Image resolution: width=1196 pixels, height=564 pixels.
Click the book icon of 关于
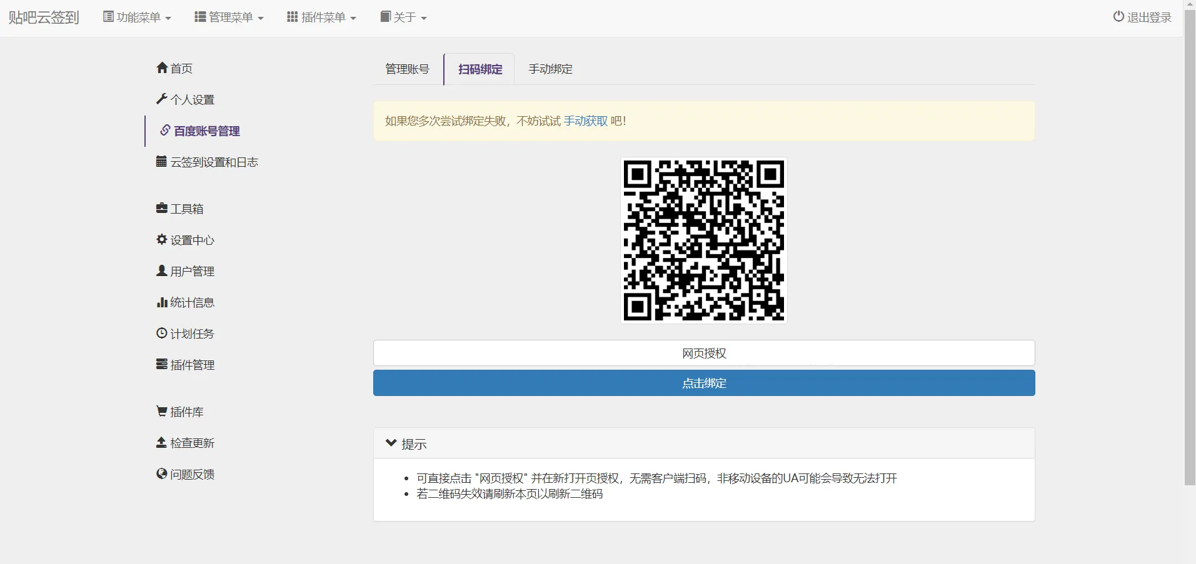coord(385,16)
